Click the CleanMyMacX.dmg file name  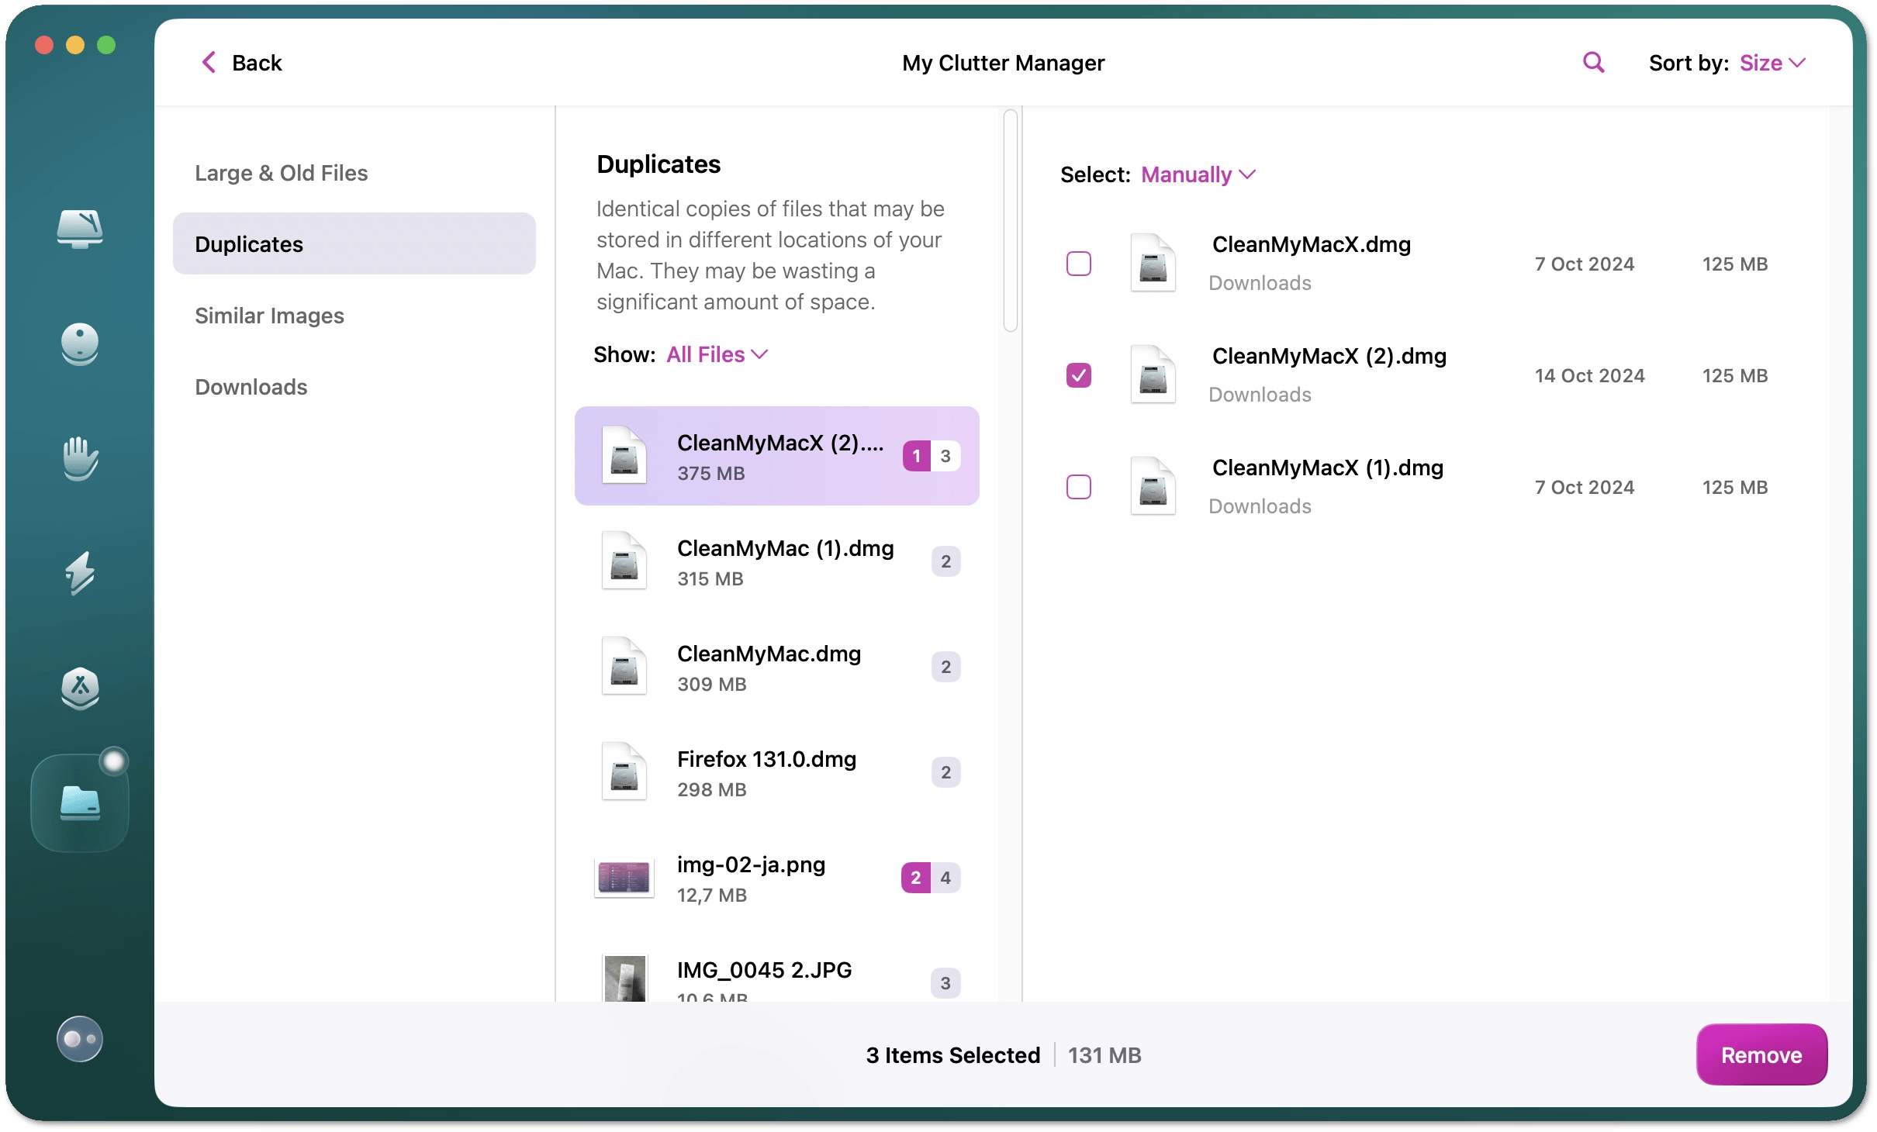[1311, 244]
